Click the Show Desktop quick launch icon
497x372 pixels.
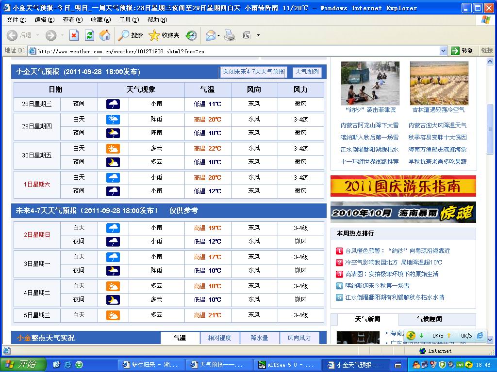click(56, 365)
